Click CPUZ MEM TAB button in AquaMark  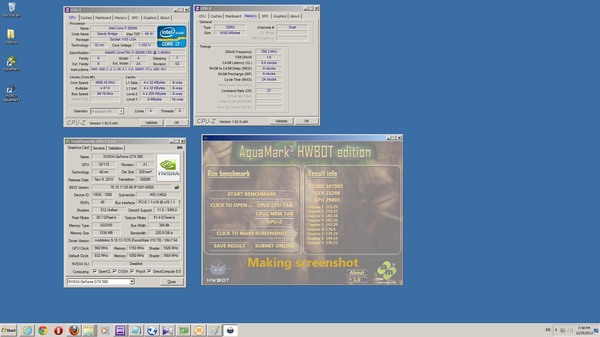coord(274,214)
